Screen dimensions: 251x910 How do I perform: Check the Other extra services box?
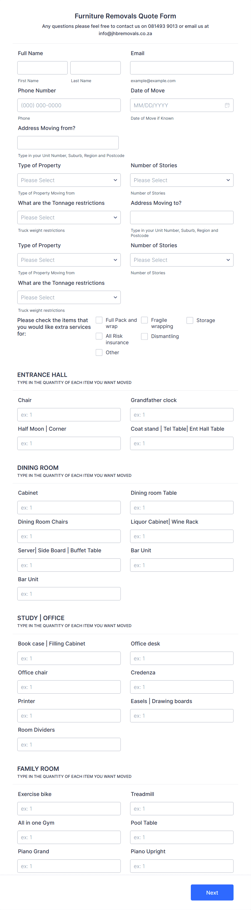click(99, 353)
